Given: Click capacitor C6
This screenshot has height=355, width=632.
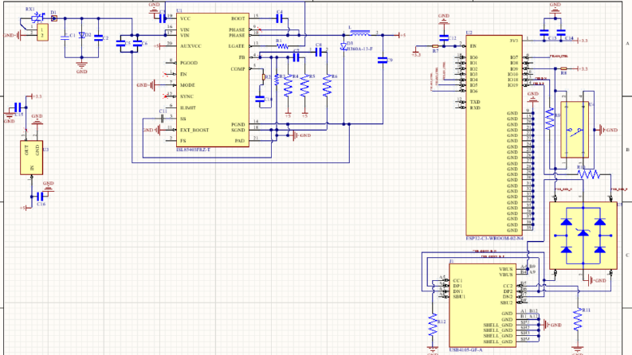Looking at the screenshot, I should click(x=137, y=43).
